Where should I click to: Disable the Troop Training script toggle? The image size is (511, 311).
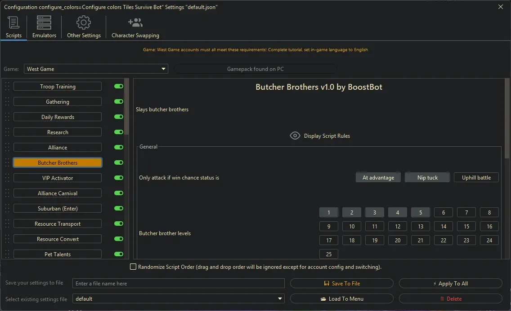click(118, 86)
